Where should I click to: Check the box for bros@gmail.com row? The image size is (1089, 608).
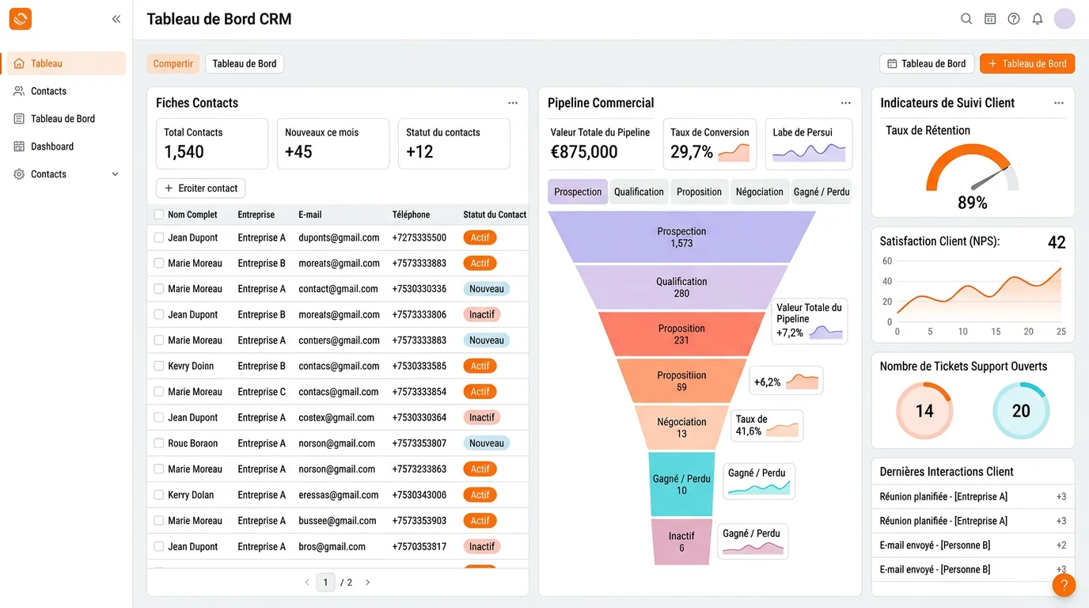click(159, 546)
